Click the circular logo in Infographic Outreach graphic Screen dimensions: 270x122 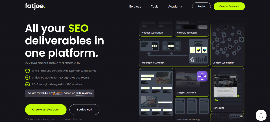tap(192, 59)
